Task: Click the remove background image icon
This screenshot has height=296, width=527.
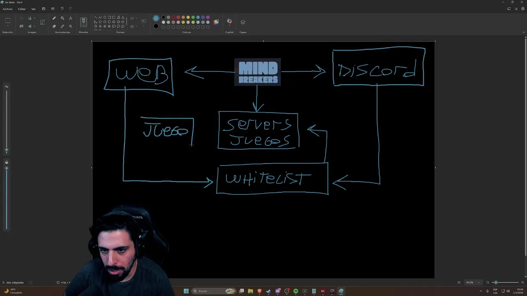Action: tap(21, 26)
